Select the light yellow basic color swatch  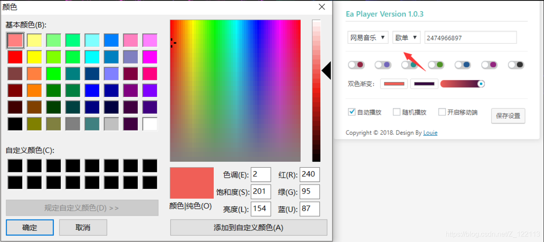pos(34,41)
